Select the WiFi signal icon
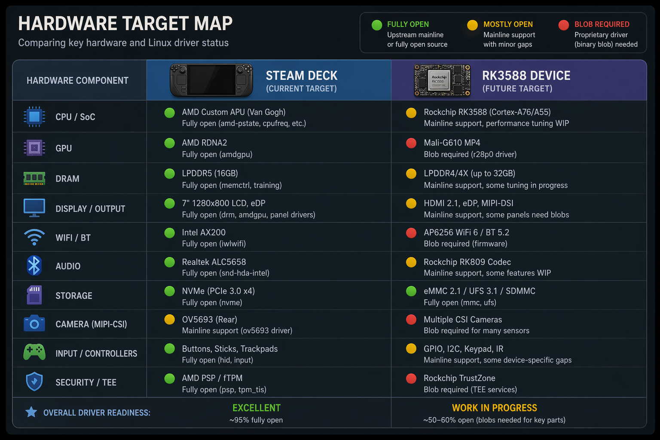This screenshot has width=660, height=440. point(34,237)
